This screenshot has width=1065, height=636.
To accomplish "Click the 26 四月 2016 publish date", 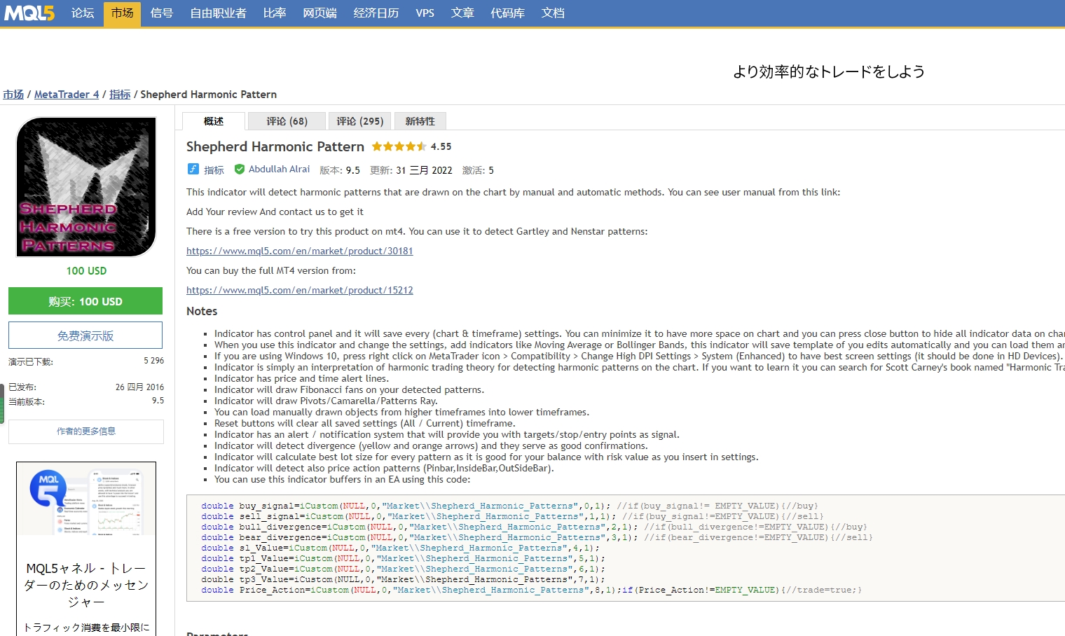I will [140, 387].
